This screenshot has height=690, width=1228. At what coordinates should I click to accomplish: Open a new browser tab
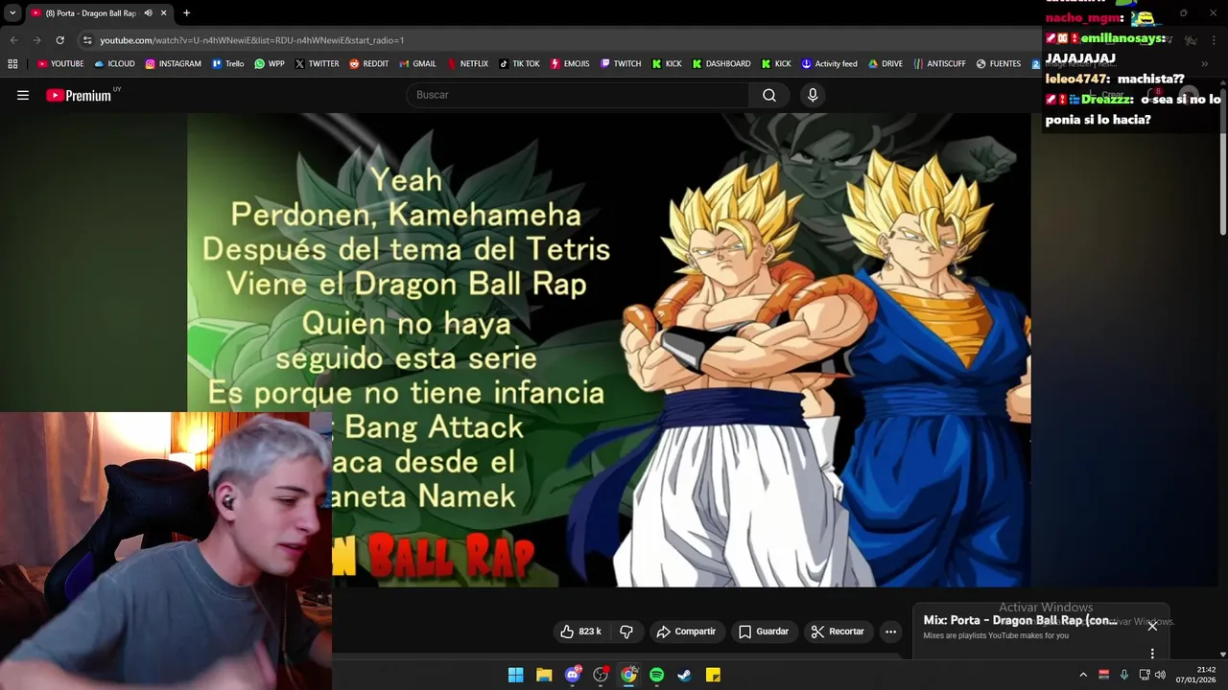point(186,13)
